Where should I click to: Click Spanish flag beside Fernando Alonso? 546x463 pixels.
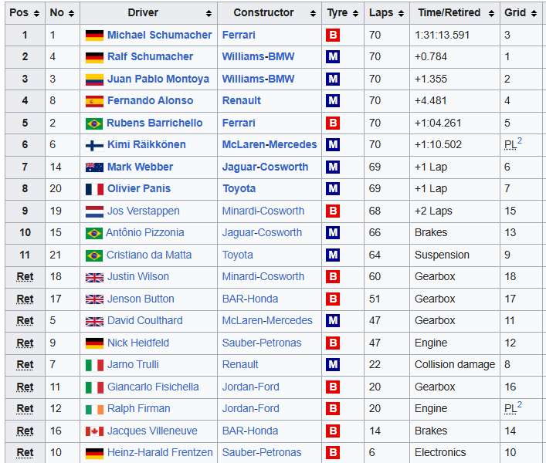(x=94, y=101)
